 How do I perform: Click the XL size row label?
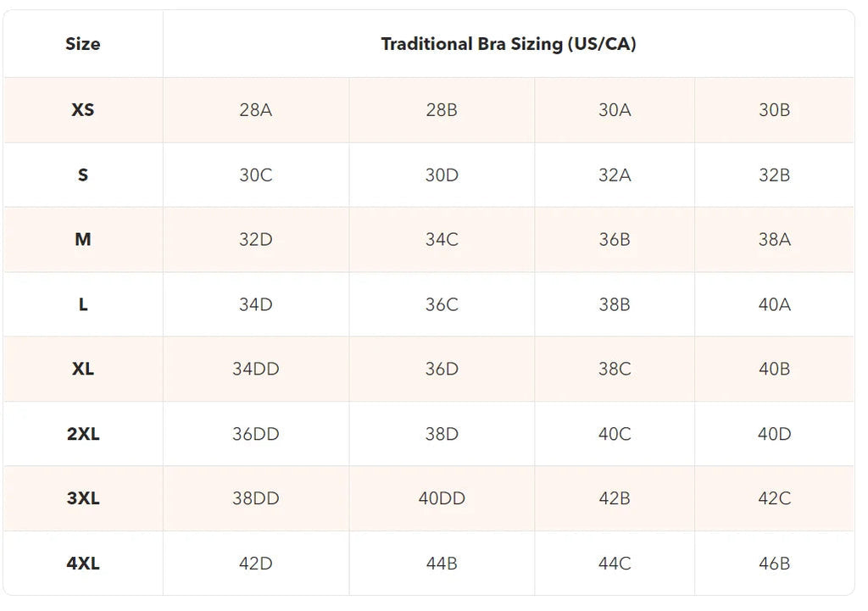(x=83, y=369)
